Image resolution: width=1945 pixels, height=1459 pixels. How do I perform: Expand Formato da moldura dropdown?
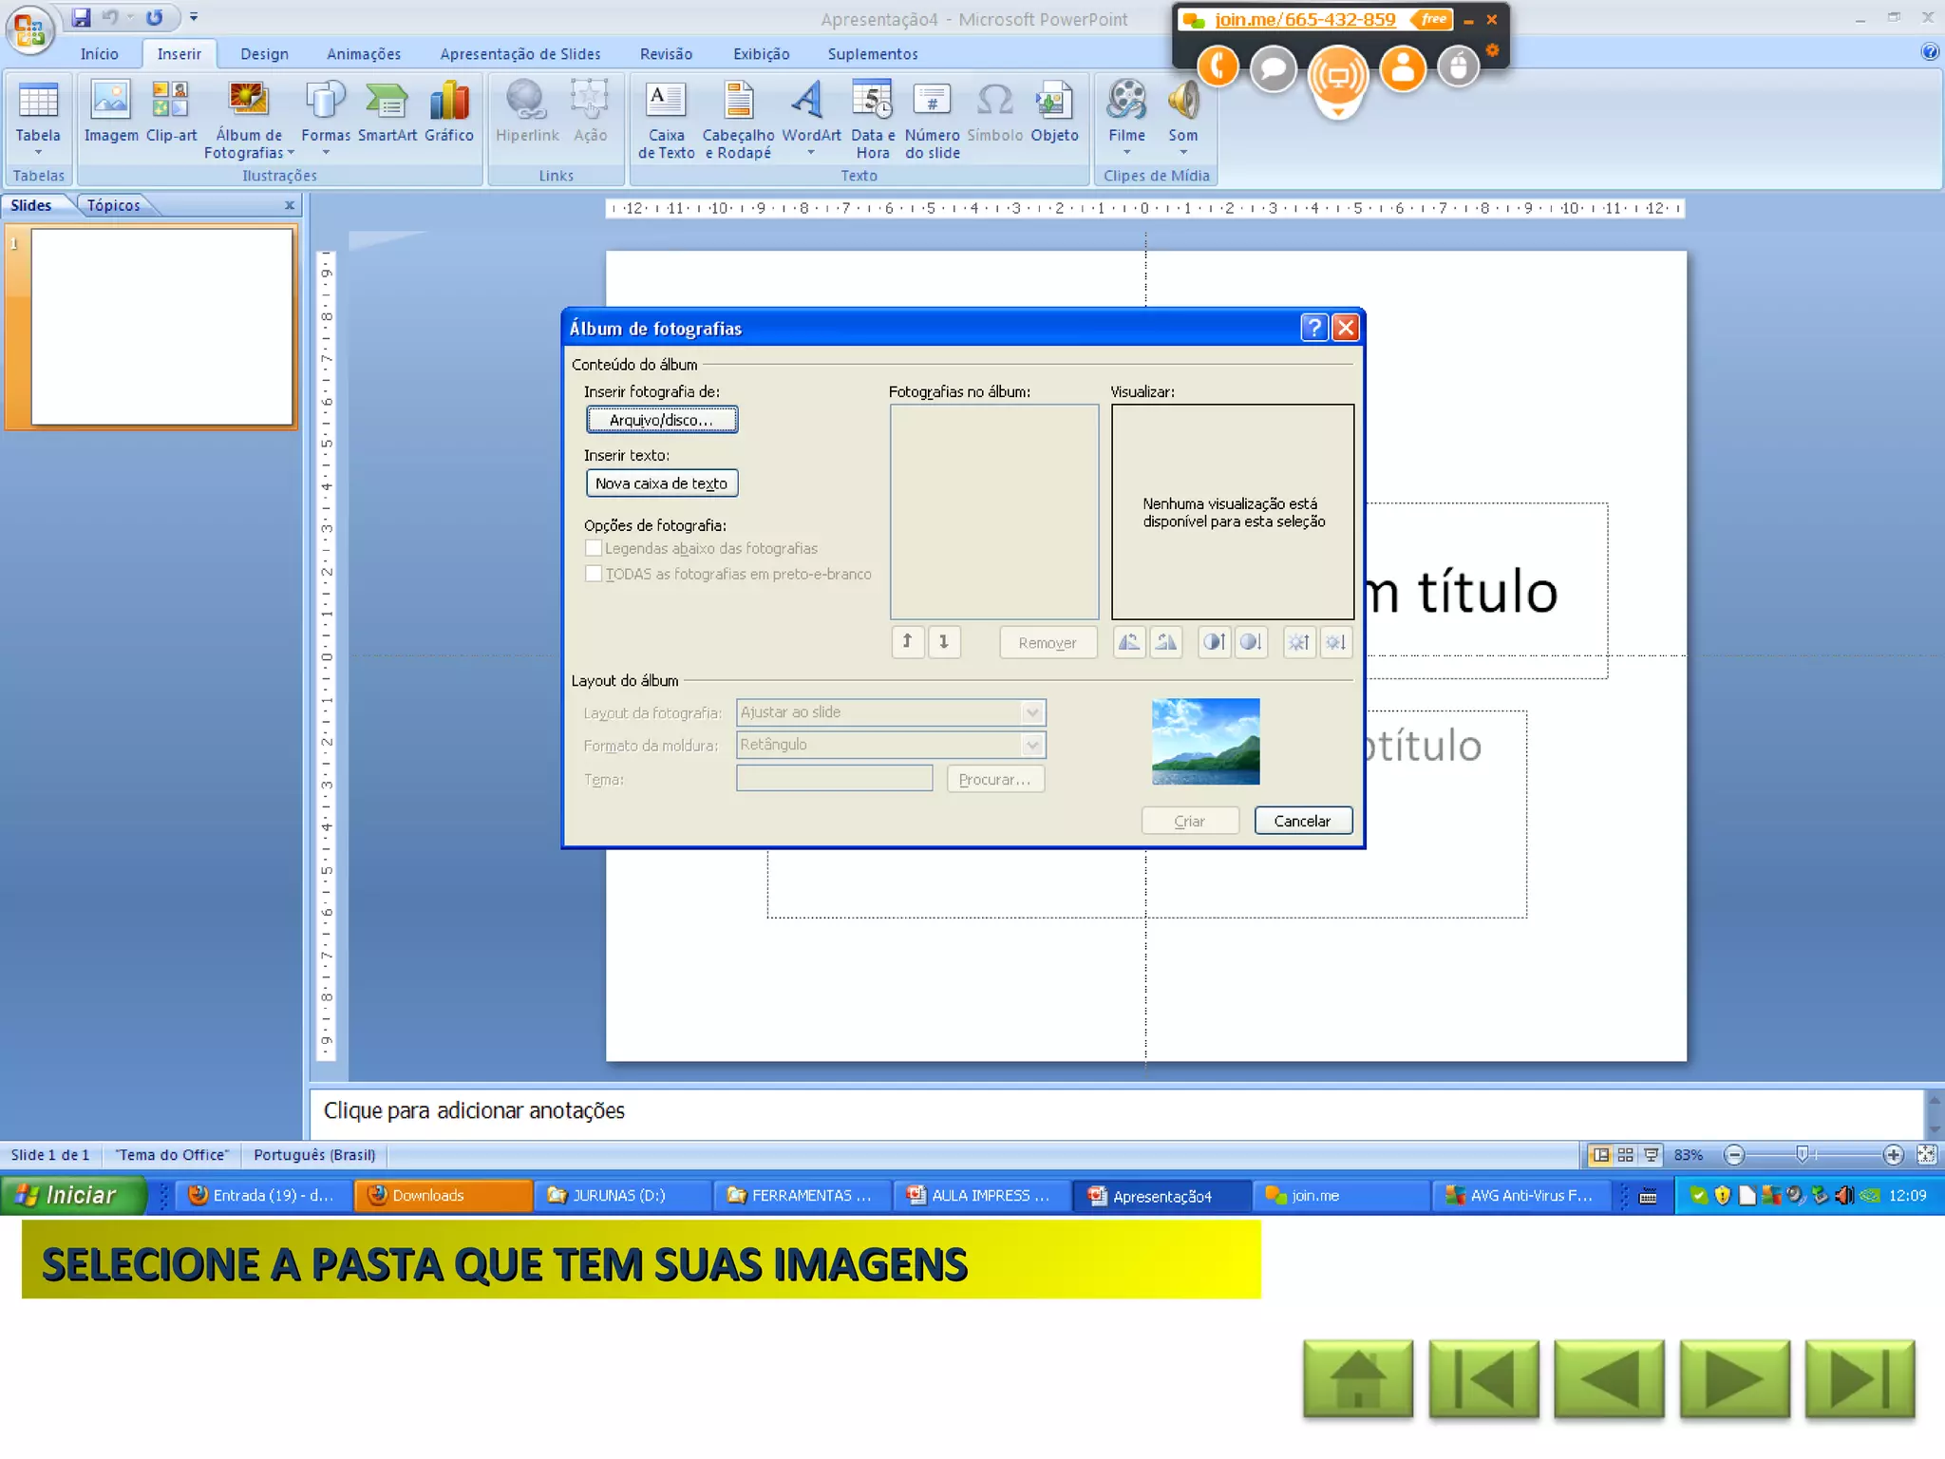pyautogui.click(x=1032, y=745)
